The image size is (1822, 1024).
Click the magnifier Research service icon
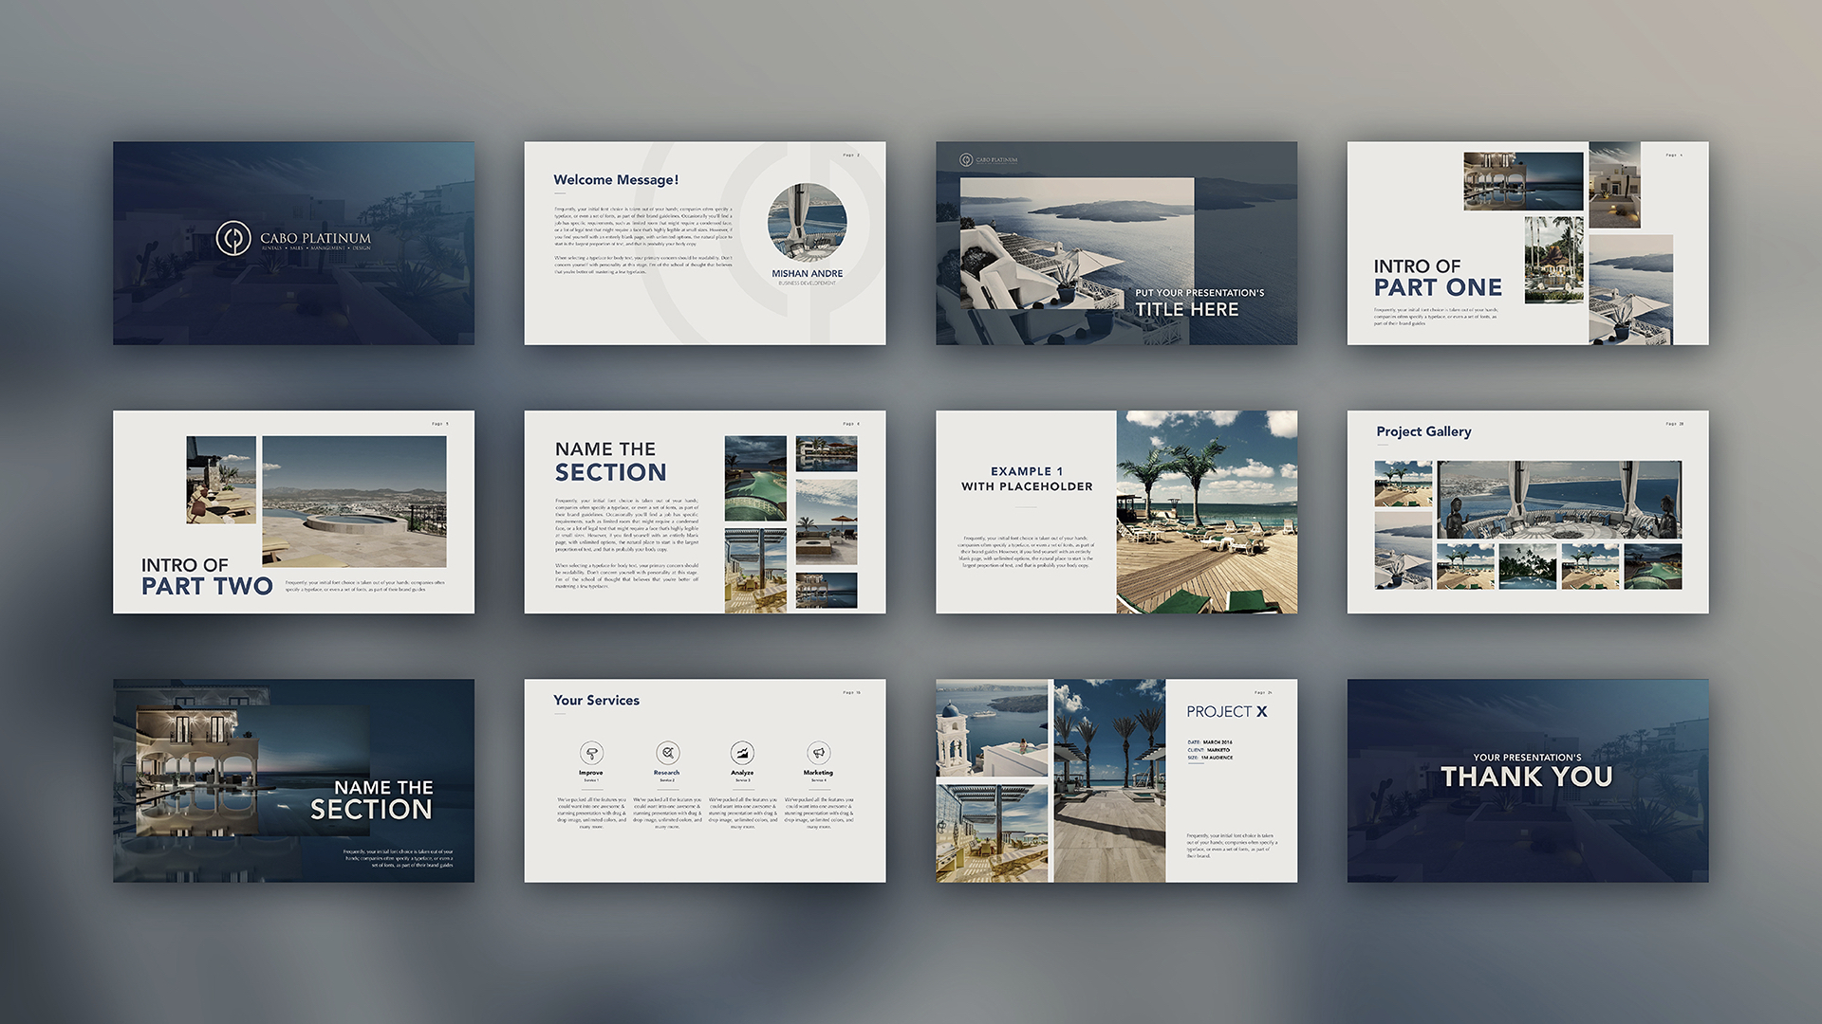[x=667, y=753]
